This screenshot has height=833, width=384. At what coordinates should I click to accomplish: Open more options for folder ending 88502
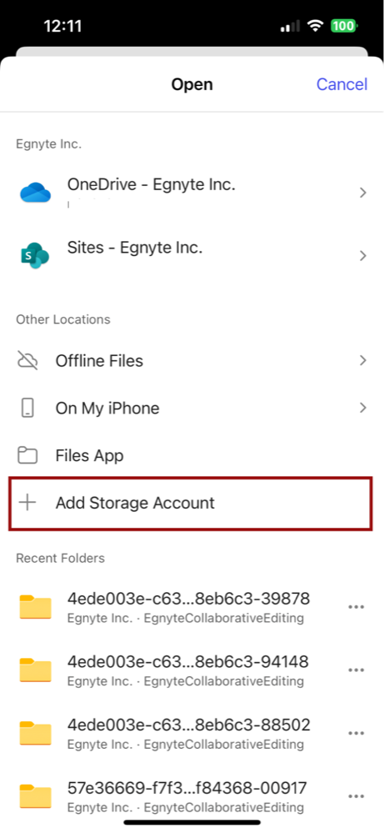pos(356,733)
